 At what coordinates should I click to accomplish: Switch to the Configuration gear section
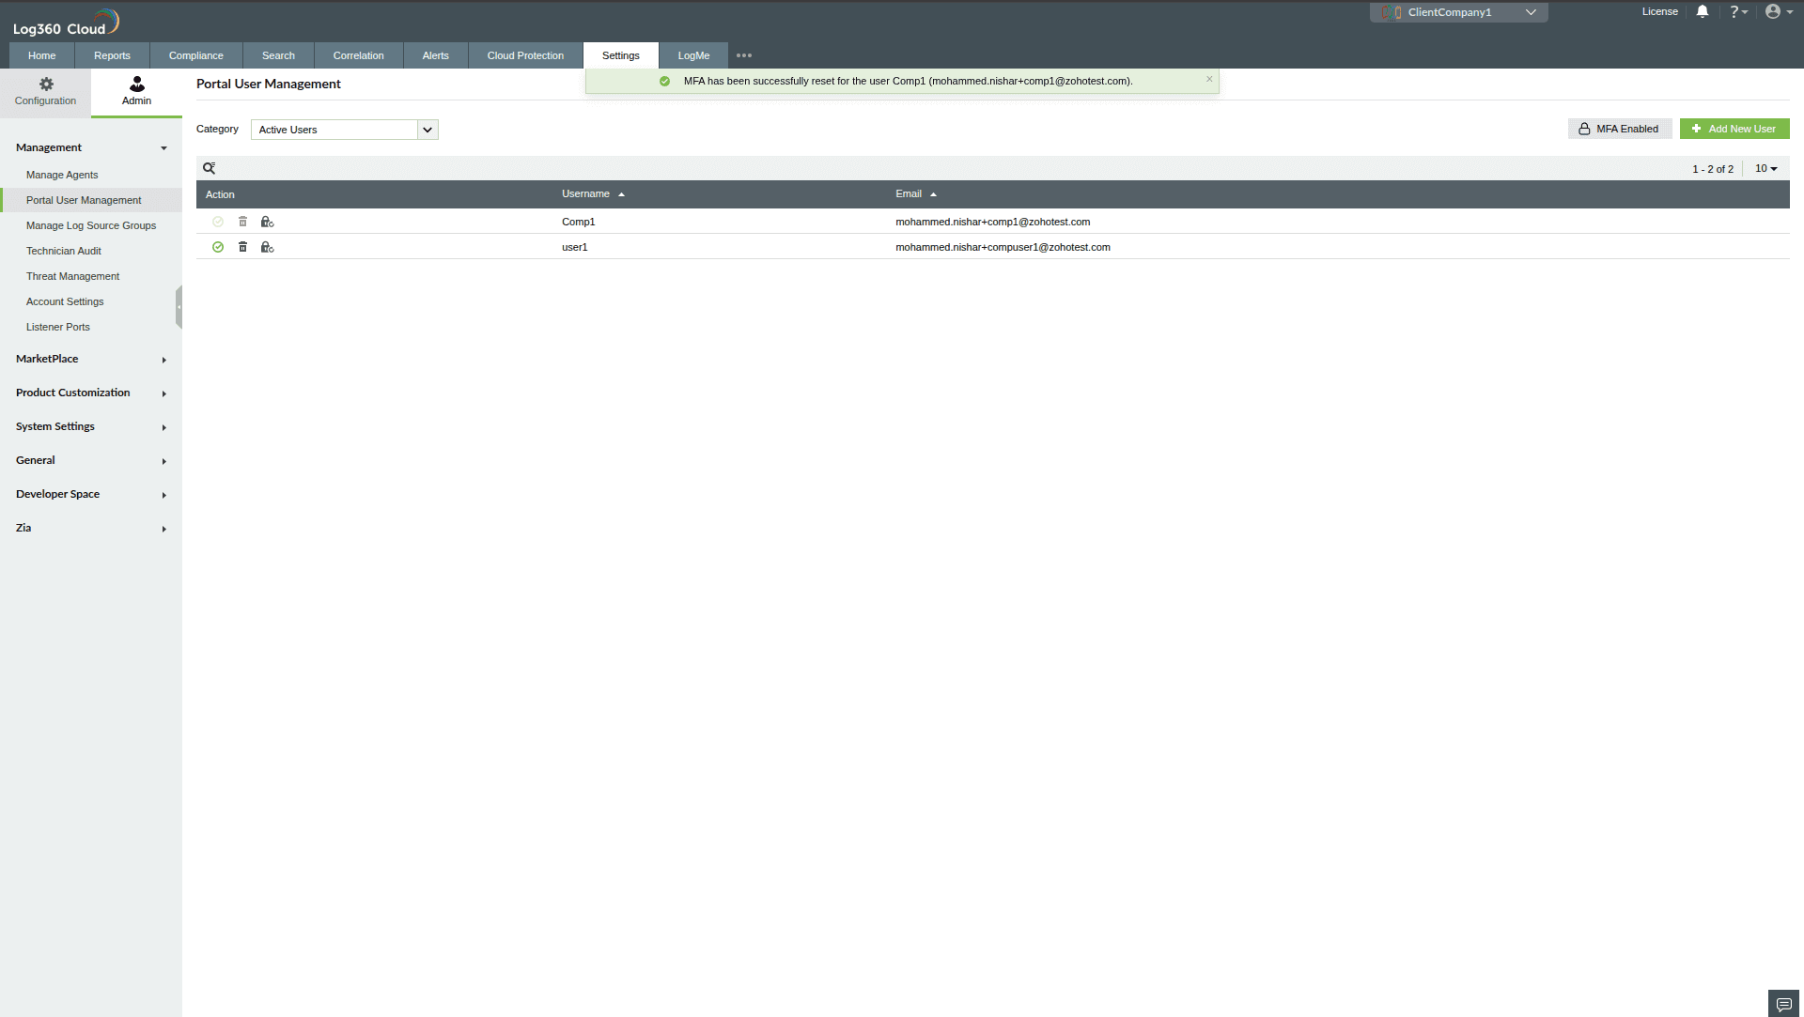pyautogui.click(x=45, y=91)
